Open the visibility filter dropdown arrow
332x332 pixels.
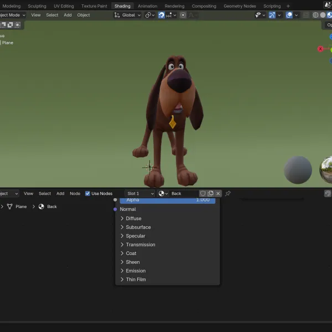[264, 15]
